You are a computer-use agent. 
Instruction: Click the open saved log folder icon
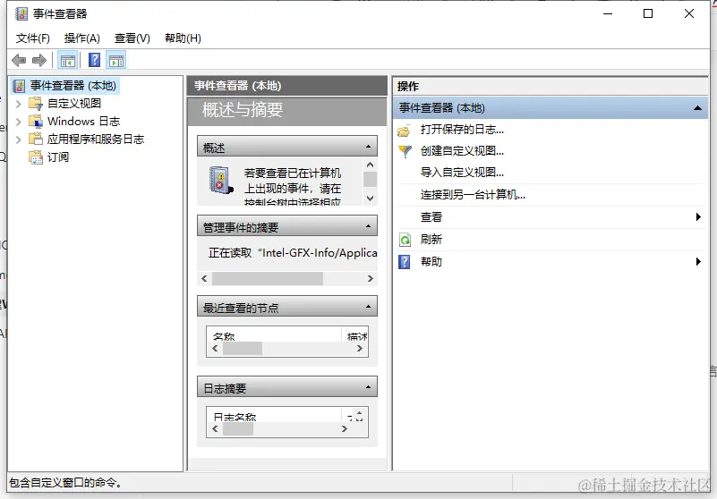(404, 131)
